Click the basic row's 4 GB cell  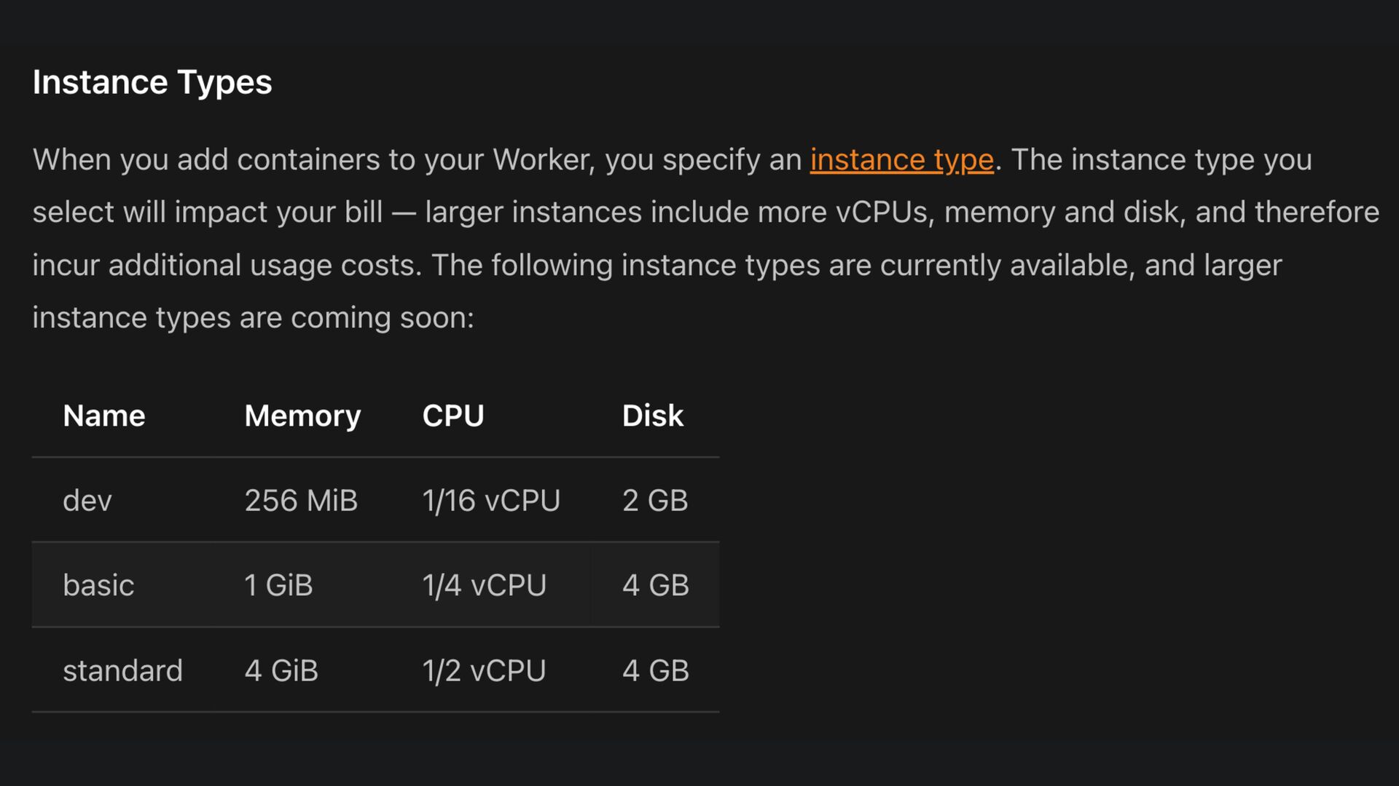pos(656,585)
